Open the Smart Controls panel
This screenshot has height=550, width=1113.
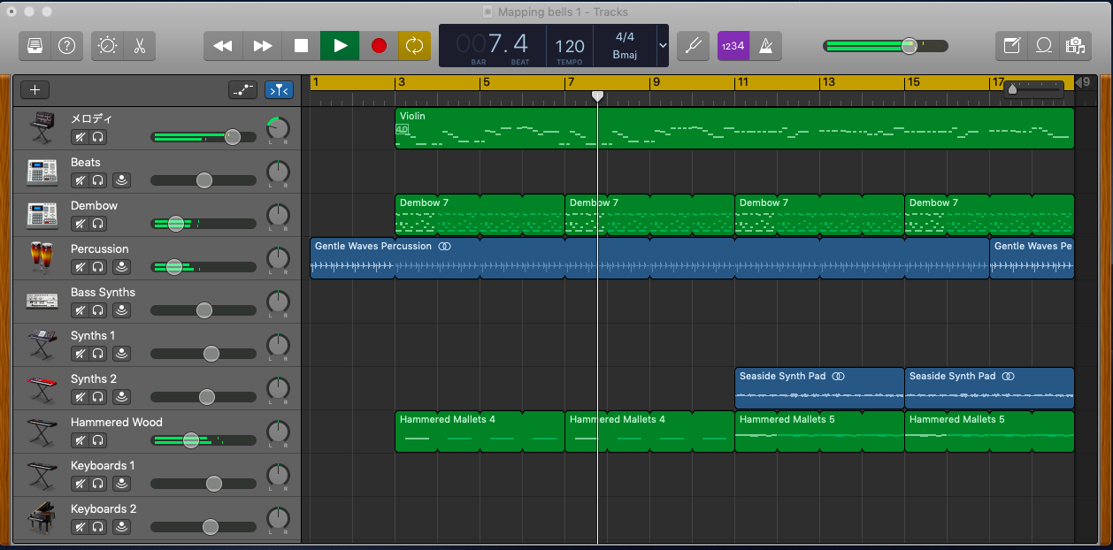[107, 45]
